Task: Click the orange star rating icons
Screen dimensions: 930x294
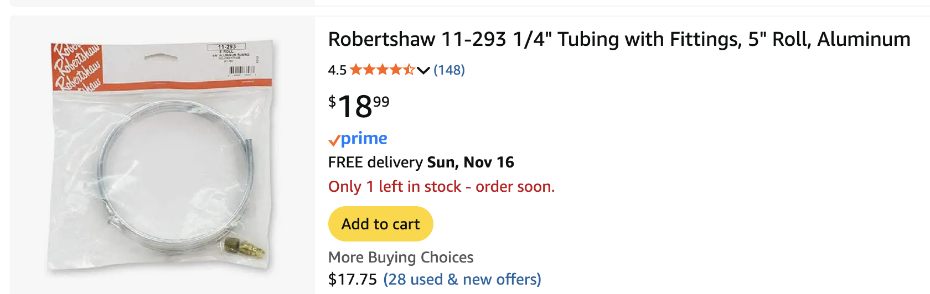Action: (x=382, y=70)
